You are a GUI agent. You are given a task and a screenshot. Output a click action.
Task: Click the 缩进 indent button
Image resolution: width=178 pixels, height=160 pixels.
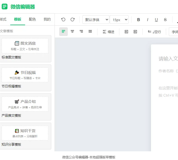click(108, 32)
